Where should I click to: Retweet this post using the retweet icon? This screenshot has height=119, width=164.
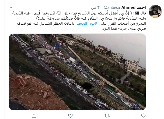coord(107,116)
